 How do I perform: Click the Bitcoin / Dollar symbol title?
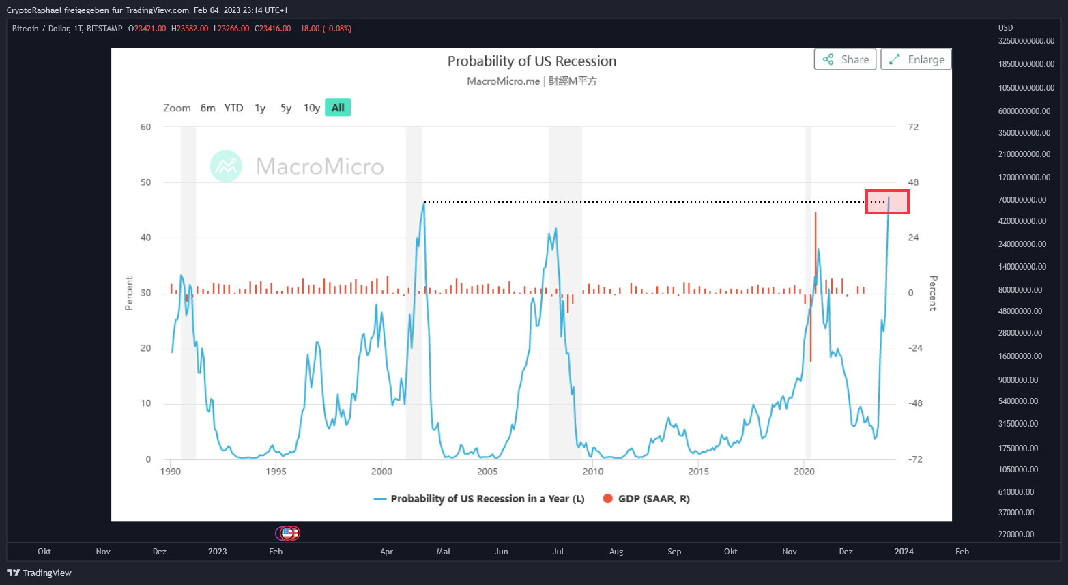(x=67, y=29)
